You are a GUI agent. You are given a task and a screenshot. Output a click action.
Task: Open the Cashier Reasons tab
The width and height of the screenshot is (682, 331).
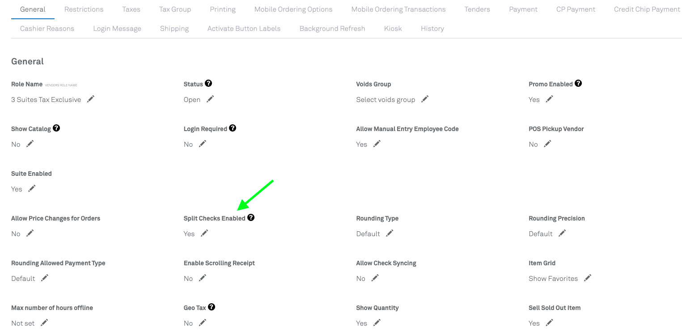tap(47, 29)
